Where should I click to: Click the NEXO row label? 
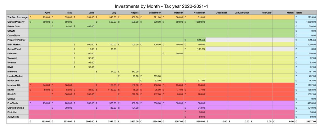click(x=11, y=89)
